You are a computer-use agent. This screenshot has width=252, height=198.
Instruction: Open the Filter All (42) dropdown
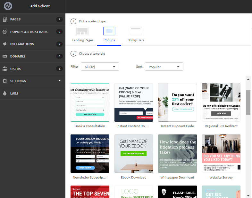[100, 67]
